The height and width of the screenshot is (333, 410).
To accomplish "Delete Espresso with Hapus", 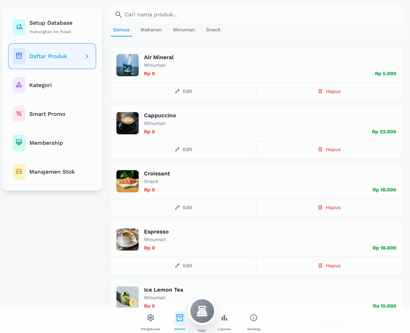I will tap(329, 265).
